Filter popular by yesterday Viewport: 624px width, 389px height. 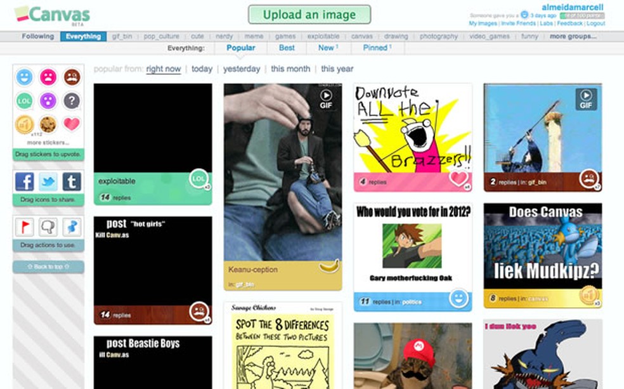point(242,69)
